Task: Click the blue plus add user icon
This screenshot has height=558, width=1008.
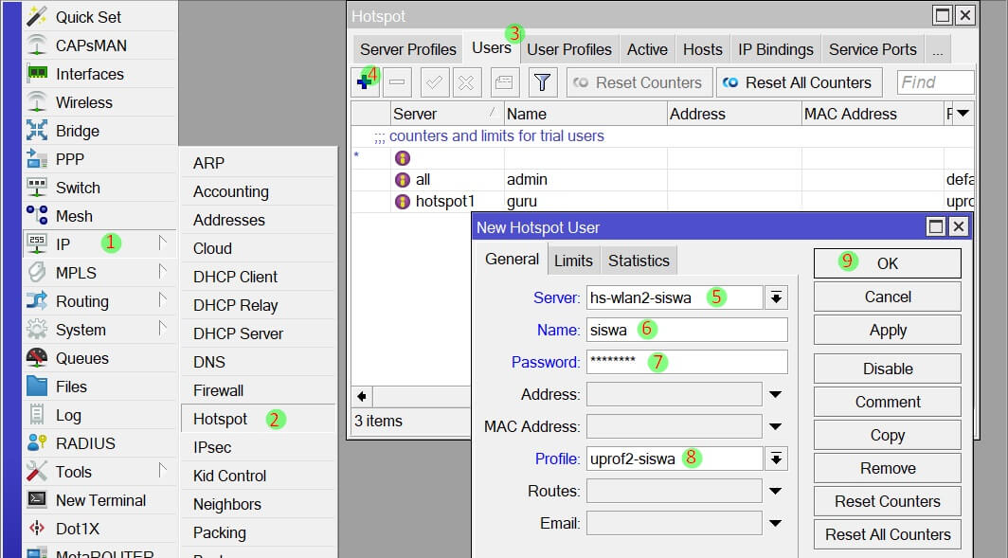Action: tap(364, 82)
